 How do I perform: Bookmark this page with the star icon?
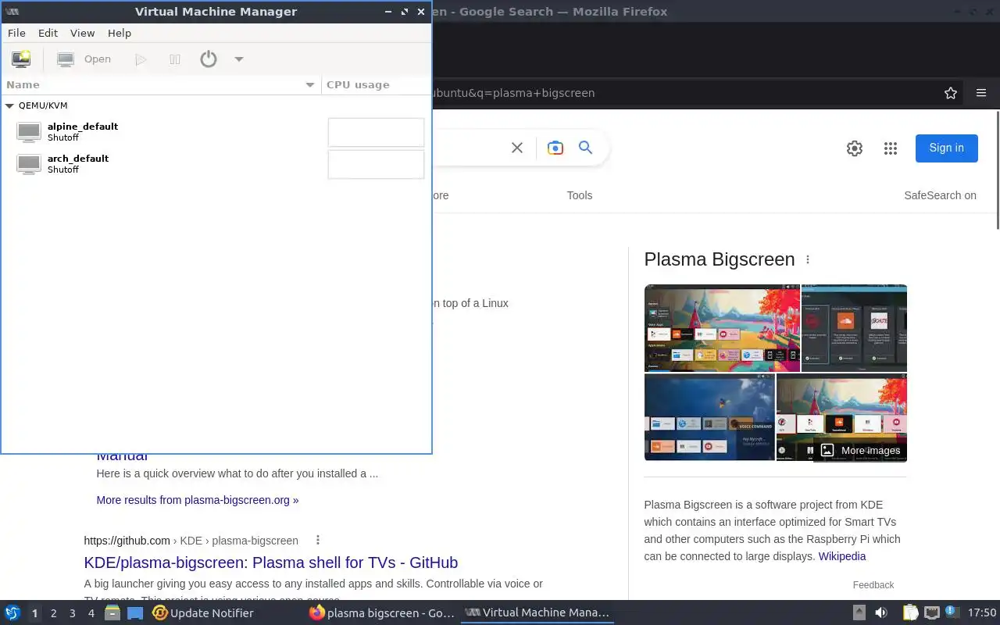click(951, 93)
